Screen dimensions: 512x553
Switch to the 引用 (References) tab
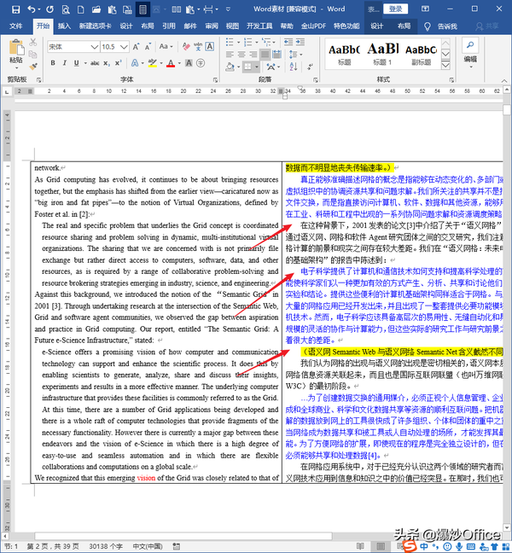(x=169, y=26)
